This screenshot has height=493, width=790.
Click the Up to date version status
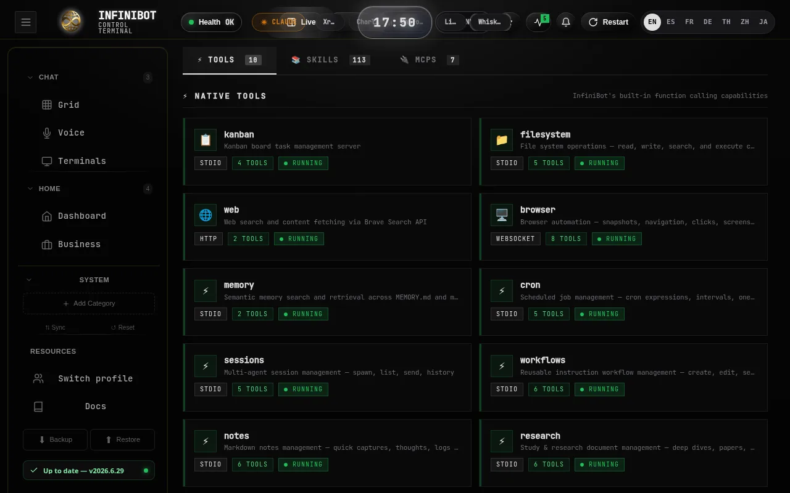click(89, 470)
